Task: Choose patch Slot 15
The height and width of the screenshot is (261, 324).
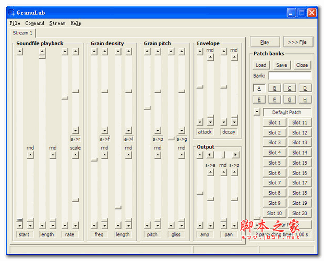Action: coord(299,163)
